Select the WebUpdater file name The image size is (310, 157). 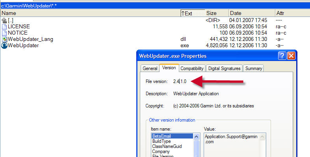coord(23,45)
